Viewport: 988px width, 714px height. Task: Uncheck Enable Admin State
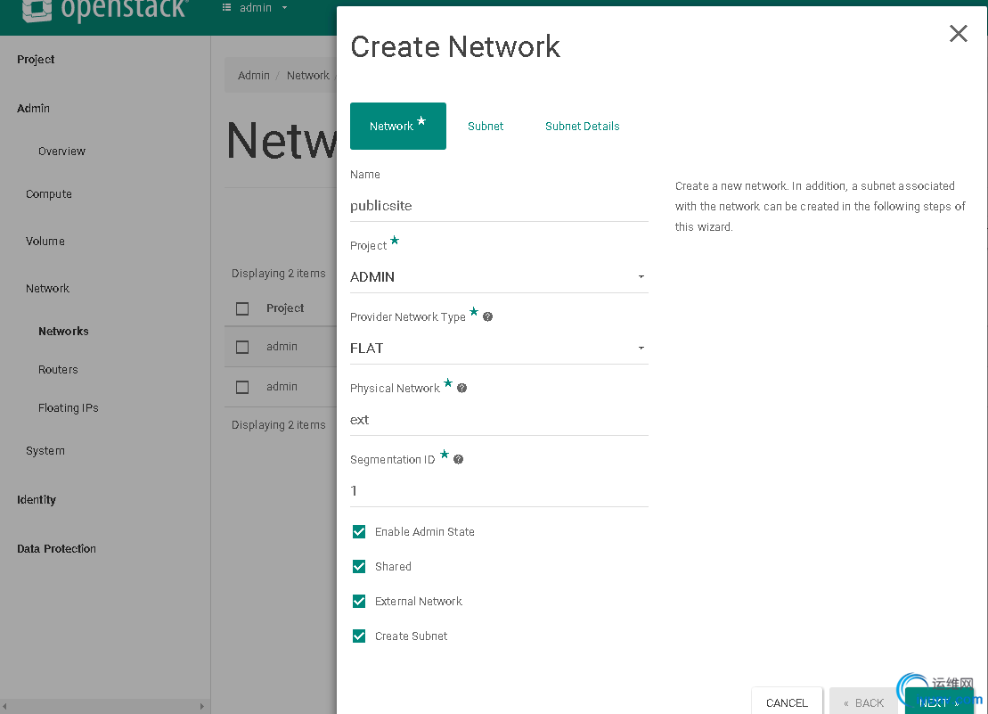(x=358, y=532)
